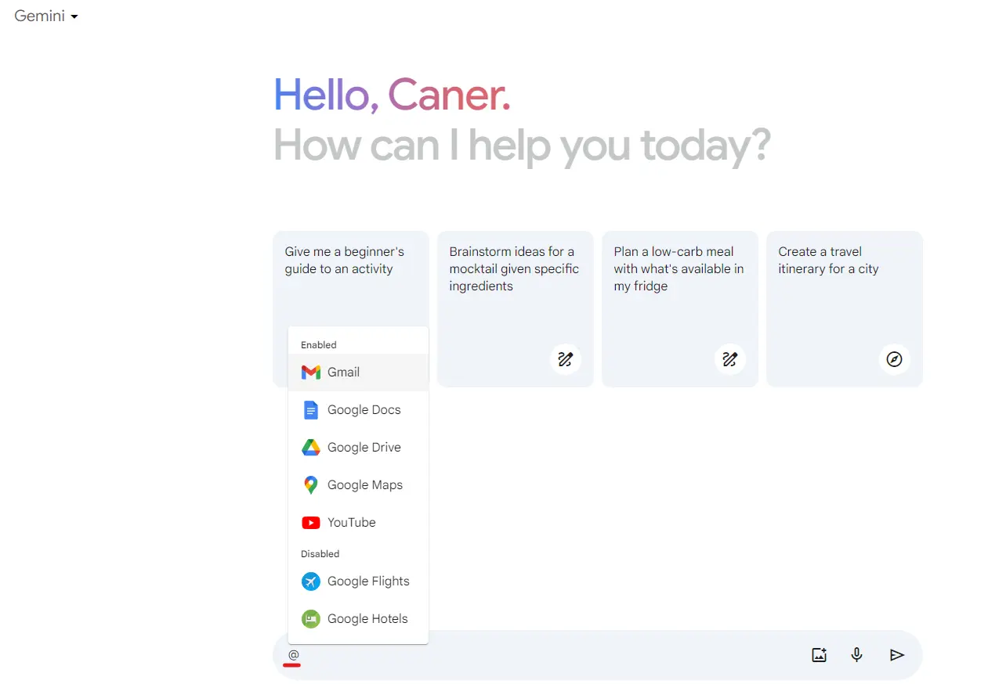
Task: Start voice input with the microphone icon
Action: [x=856, y=655]
